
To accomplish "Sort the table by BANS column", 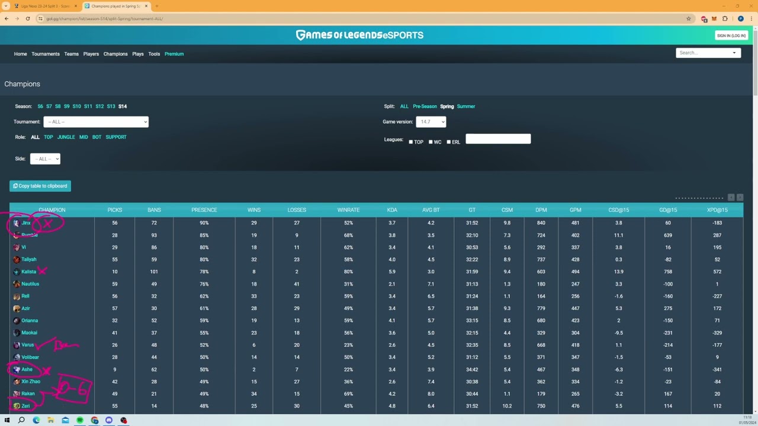I will click(154, 210).
